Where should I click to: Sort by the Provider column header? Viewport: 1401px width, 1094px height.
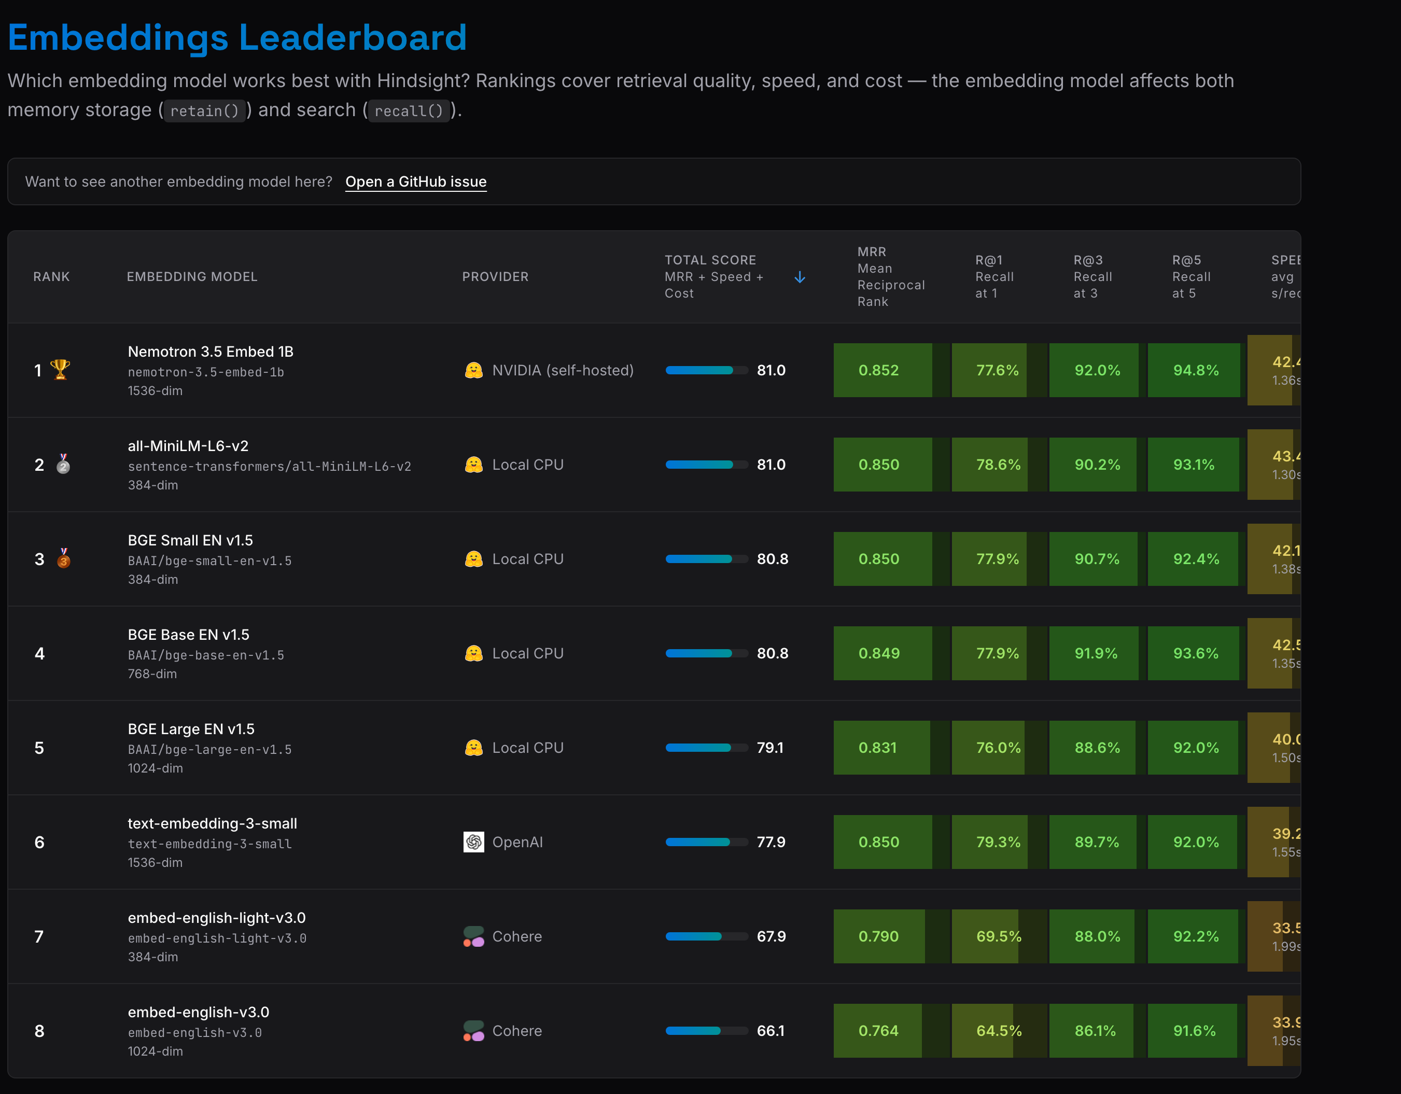coord(495,276)
